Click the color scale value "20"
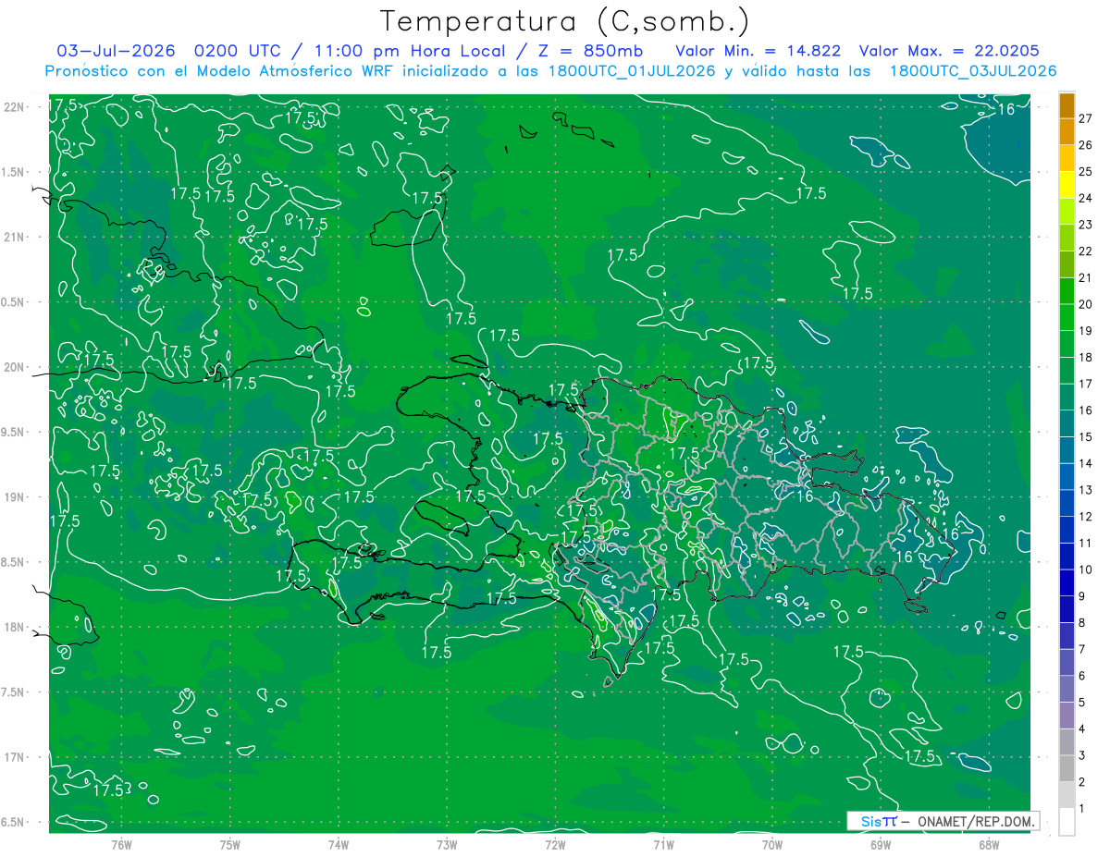The height and width of the screenshot is (857, 1110). 1086,304
